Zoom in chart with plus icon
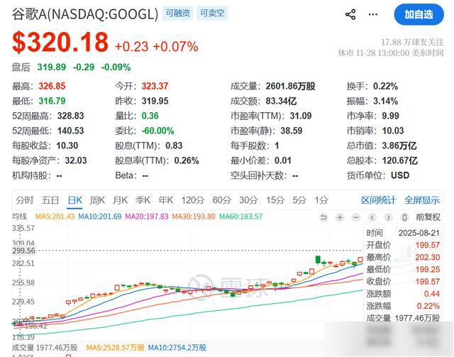The width and height of the screenshot is (454, 357). point(340,217)
